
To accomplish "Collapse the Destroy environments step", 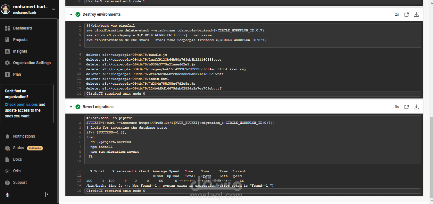I will (71, 14).
